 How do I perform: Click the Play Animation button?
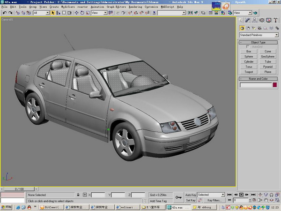[241, 195]
